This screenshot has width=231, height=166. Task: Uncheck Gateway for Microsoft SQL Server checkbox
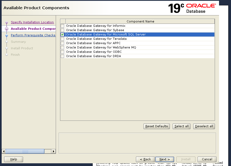63,34
